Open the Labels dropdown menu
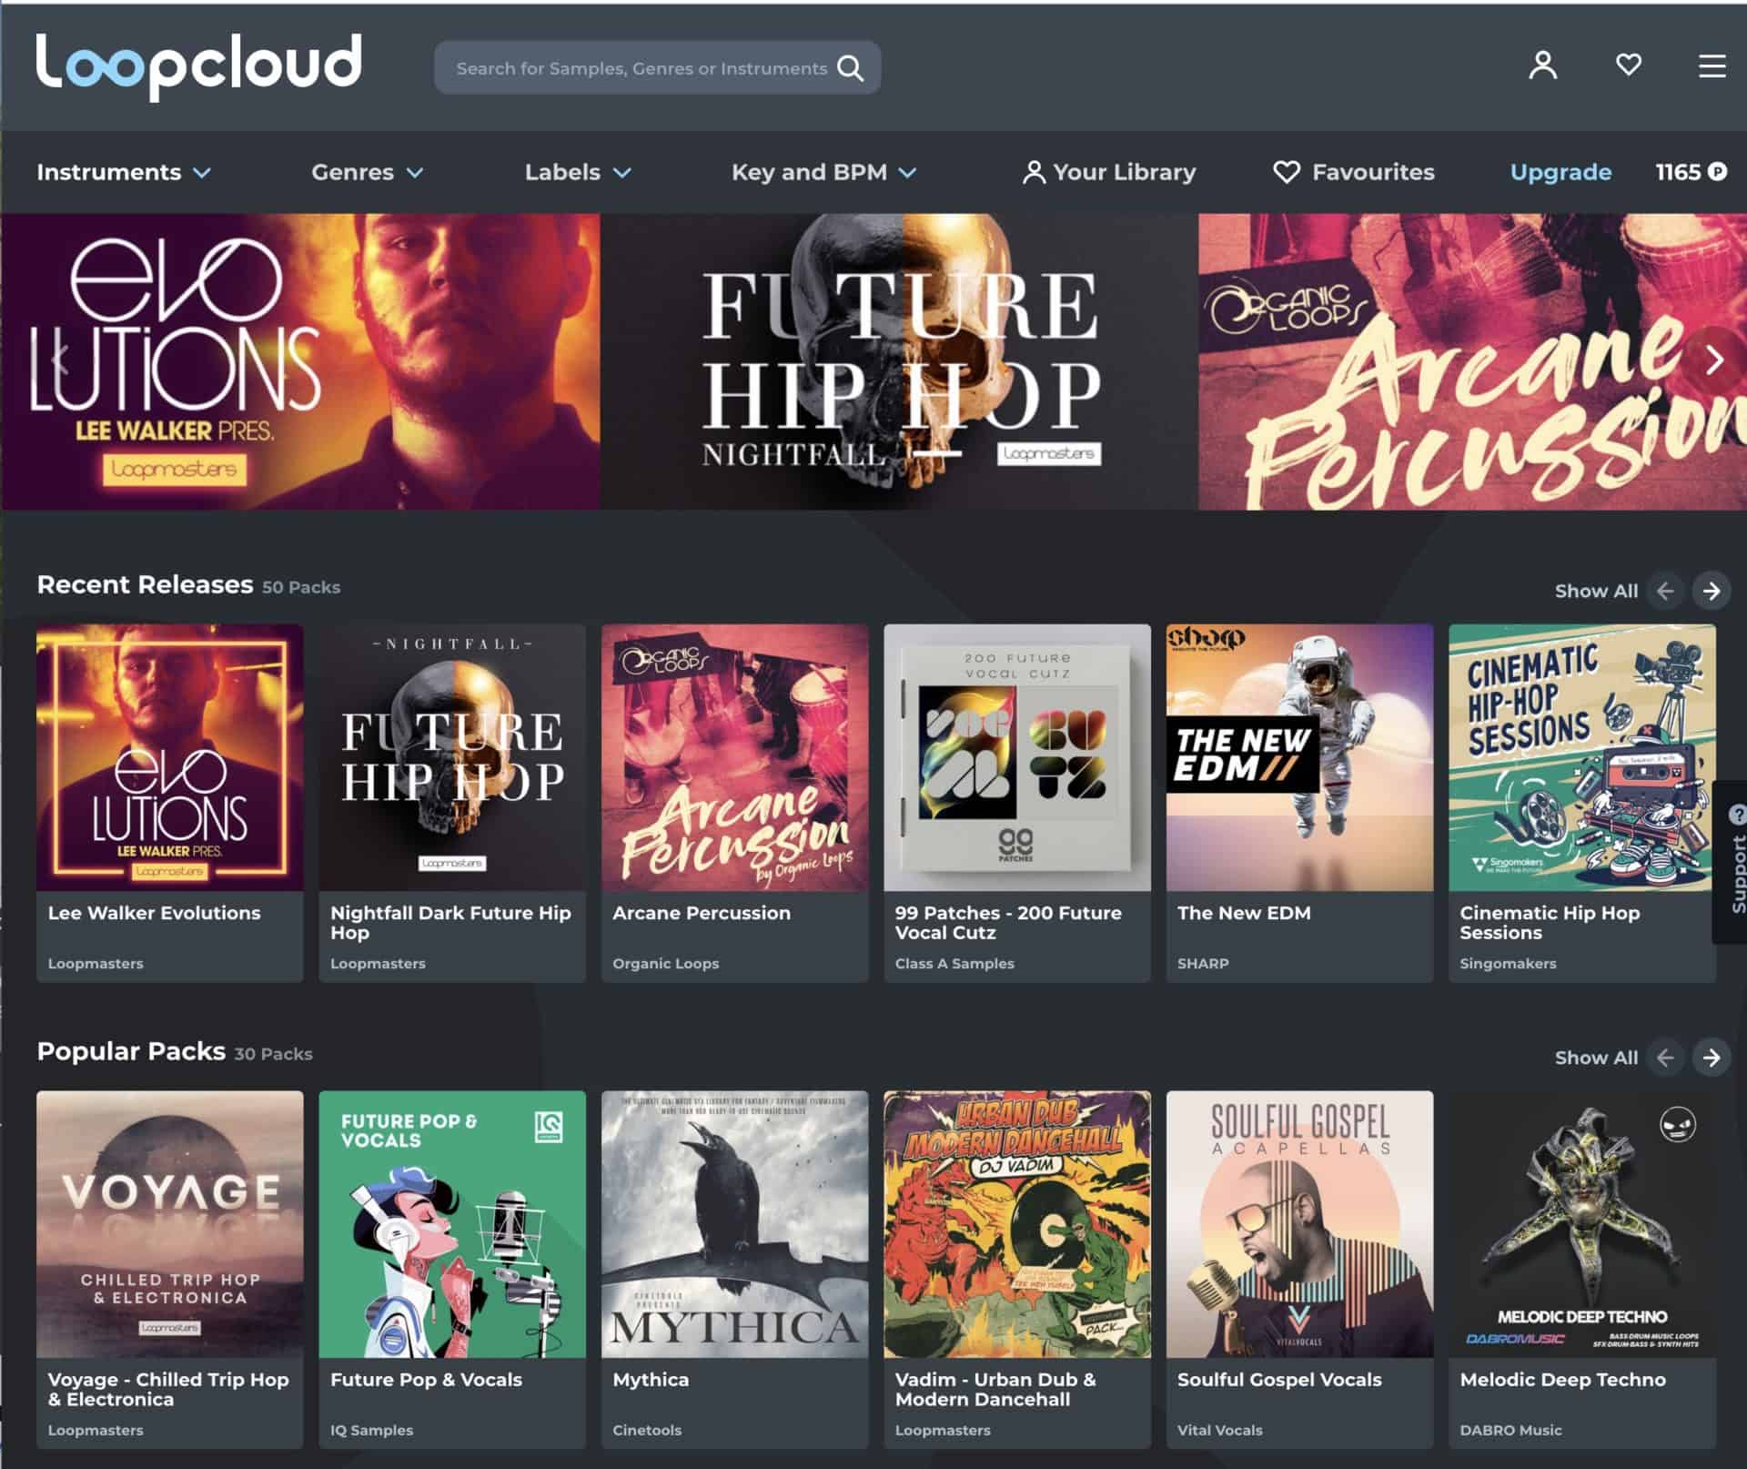 pos(578,172)
